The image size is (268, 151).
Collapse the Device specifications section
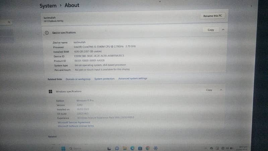pyautogui.click(x=223, y=30)
